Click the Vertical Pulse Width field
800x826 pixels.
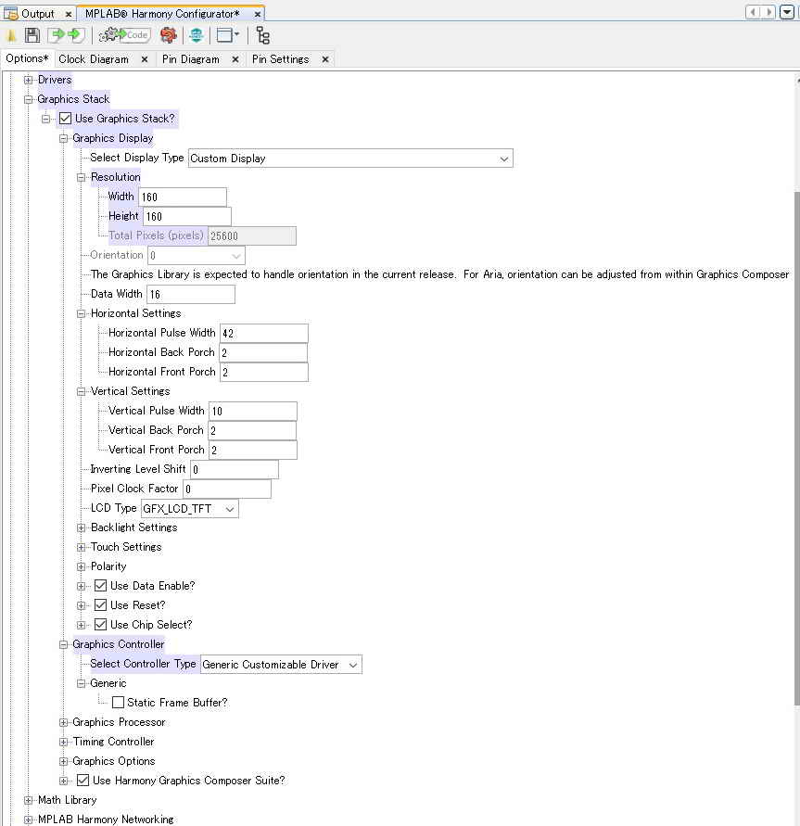click(253, 412)
